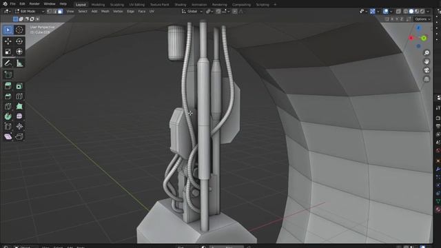Select the Smooth tool
441x248 pixels.
19,116
